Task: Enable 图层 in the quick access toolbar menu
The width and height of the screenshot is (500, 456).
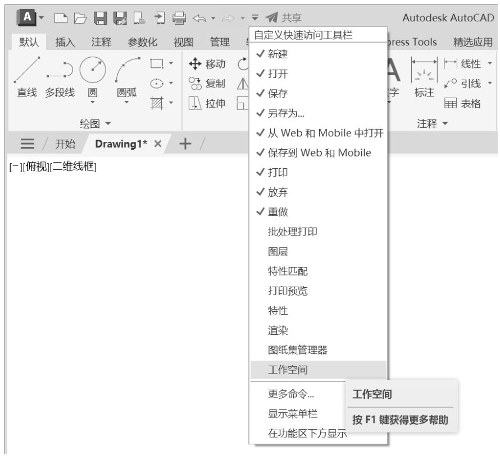Action: point(278,252)
